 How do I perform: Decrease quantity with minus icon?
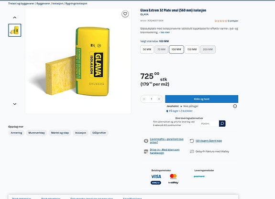pyautogui.click(x=144, y=99)
